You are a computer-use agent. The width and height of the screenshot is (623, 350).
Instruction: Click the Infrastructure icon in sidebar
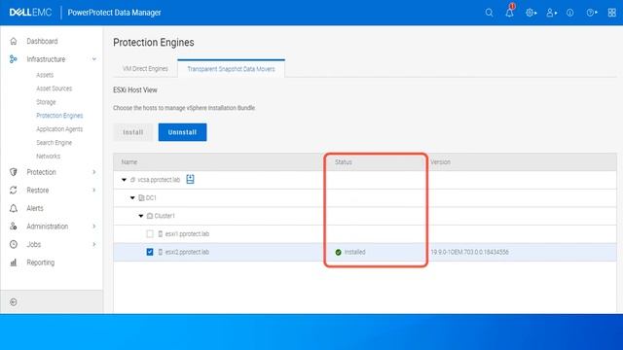(14, 59)
